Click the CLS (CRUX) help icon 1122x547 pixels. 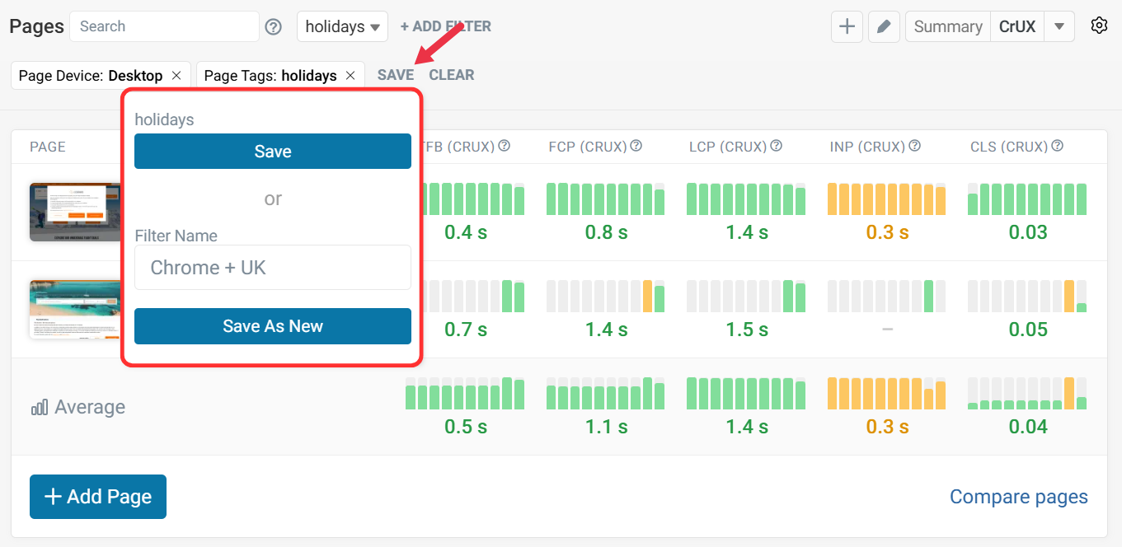click(1058, 146)
